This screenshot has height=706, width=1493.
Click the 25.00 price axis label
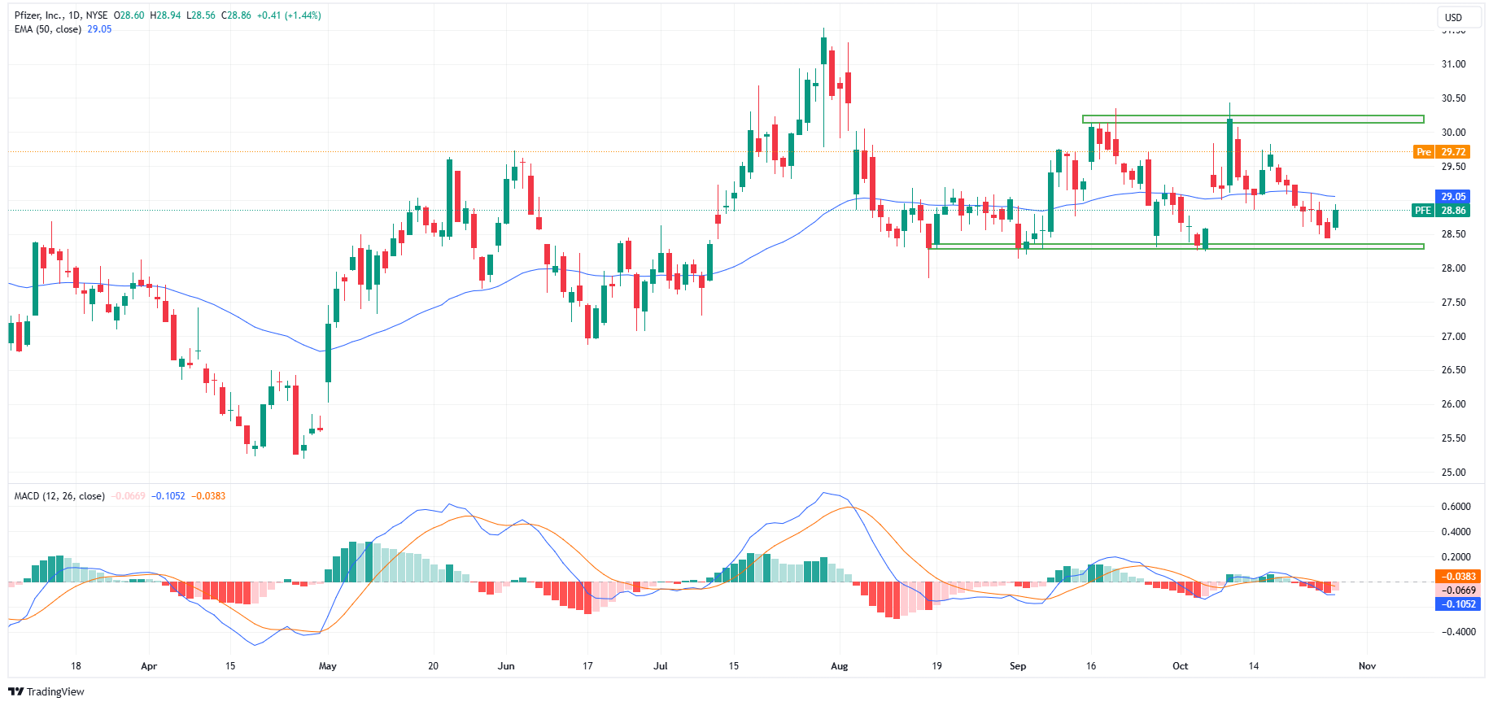coord(1453,473)
